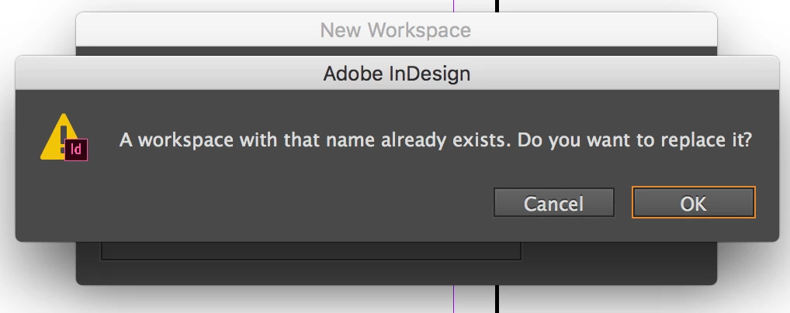Cancel the workspace replacement dialog
Screen dimensions: 790x313
[554, 203]
